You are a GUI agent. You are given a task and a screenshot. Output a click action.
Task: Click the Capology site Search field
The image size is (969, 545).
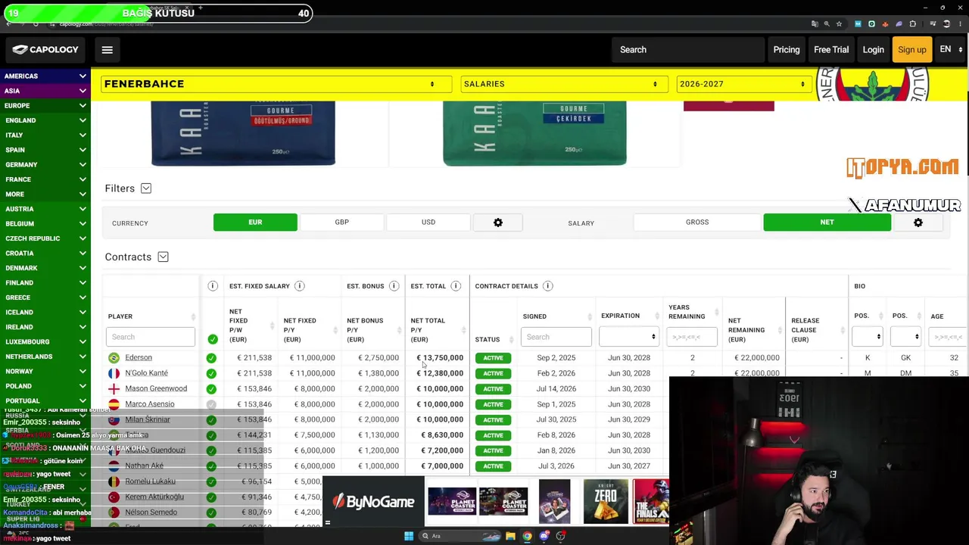pyautogui.click(x=687, y=50)
